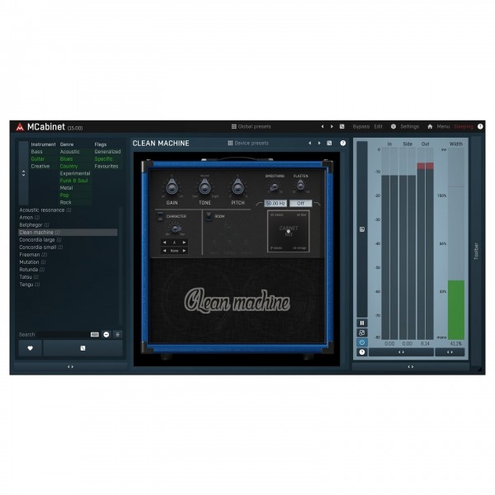Toggle Bypass in top bar

[361, 126]
